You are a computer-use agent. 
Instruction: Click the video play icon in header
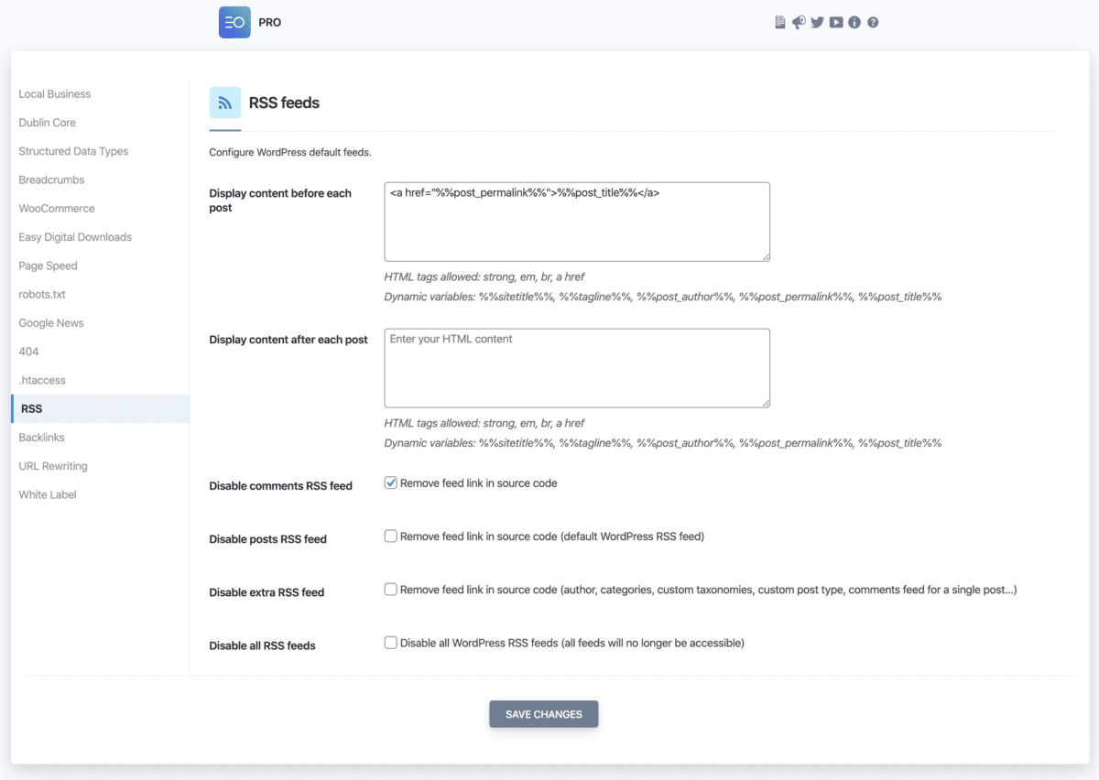(836, 22)
